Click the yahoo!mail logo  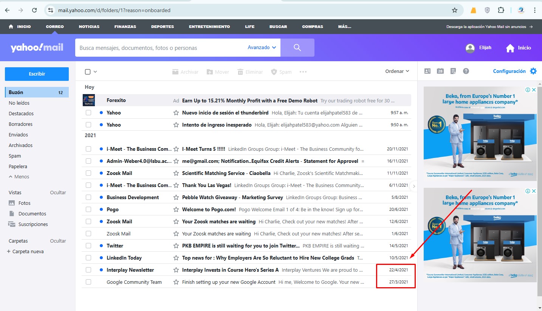pos(37,48)
